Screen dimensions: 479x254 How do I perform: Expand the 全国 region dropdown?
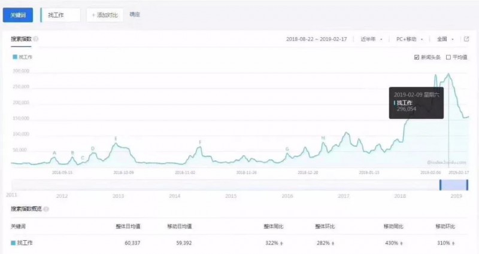tap(445, 39)
